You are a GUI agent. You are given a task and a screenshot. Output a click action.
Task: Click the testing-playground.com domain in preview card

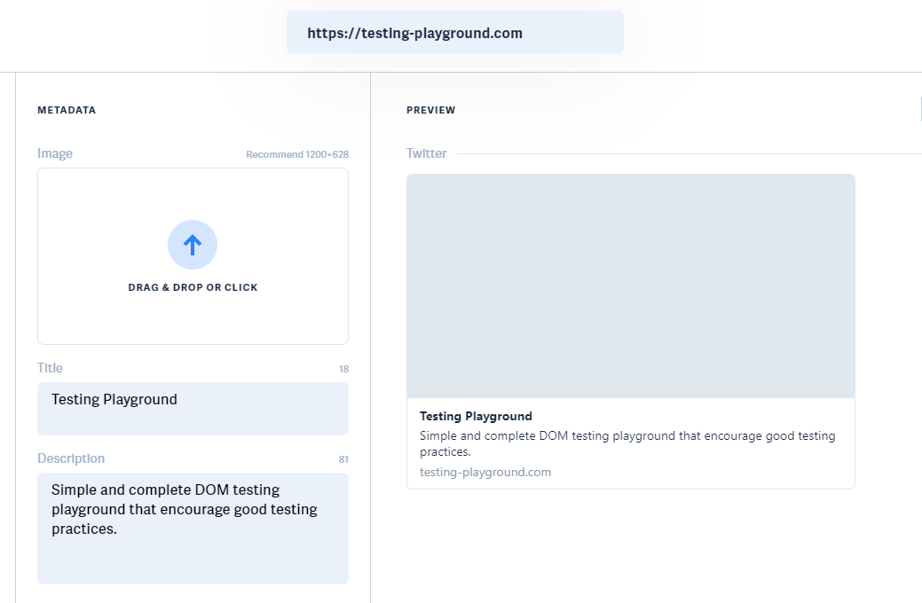point(485,472)
